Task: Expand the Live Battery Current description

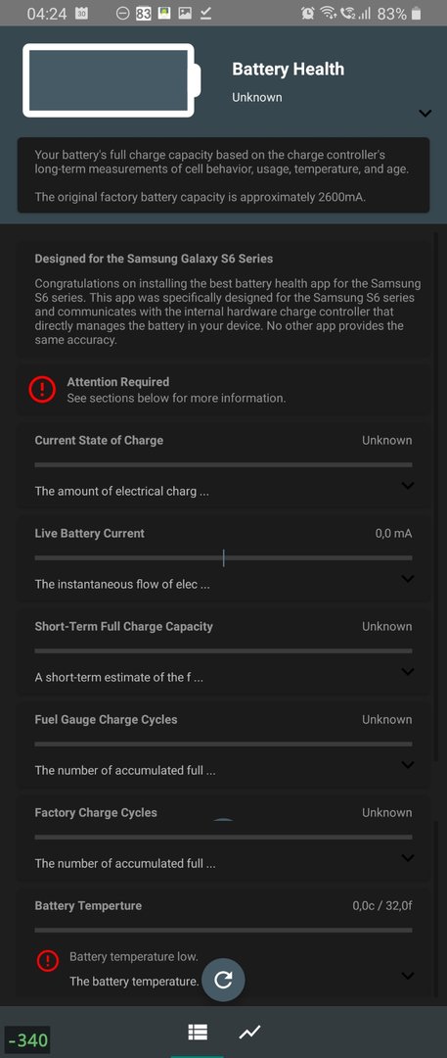Action: (x=407, y=578)
